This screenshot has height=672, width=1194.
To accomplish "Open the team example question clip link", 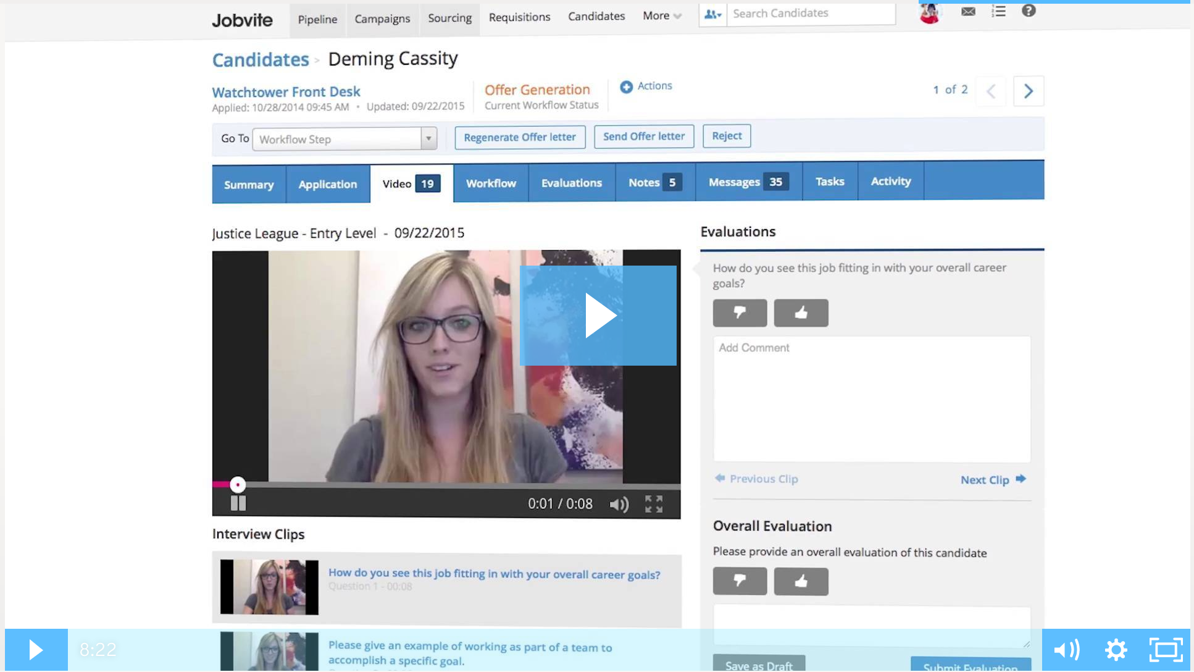I will pyautogui.click(x=470, y=653).
